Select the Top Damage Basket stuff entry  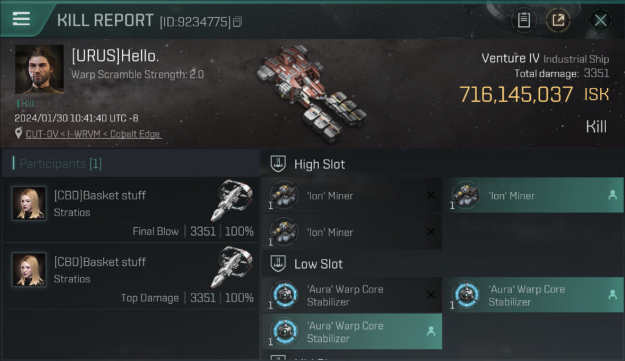point(130,276)
